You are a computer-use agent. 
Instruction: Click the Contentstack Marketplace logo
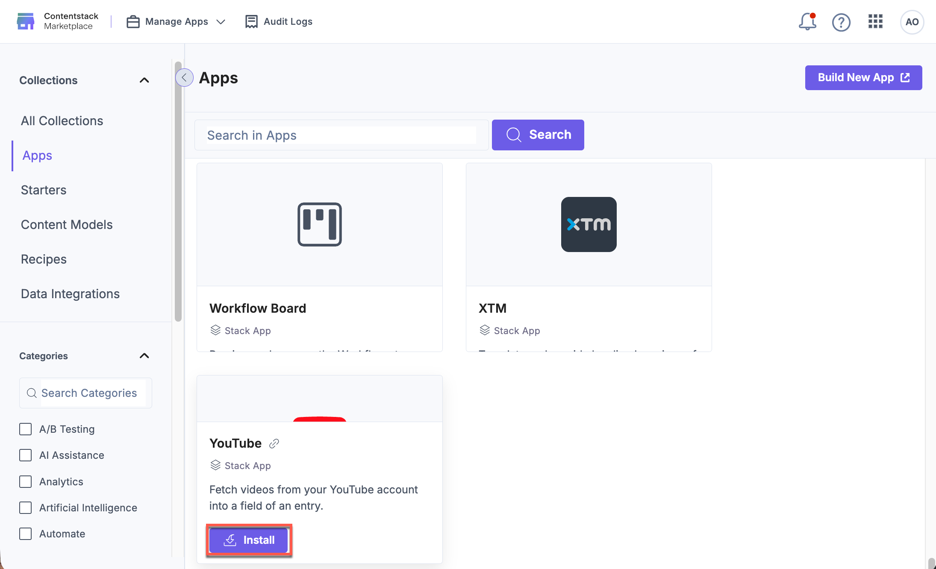pos(25,21)
